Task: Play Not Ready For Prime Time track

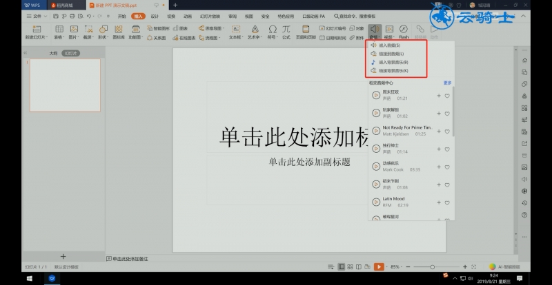Action: 376,131
